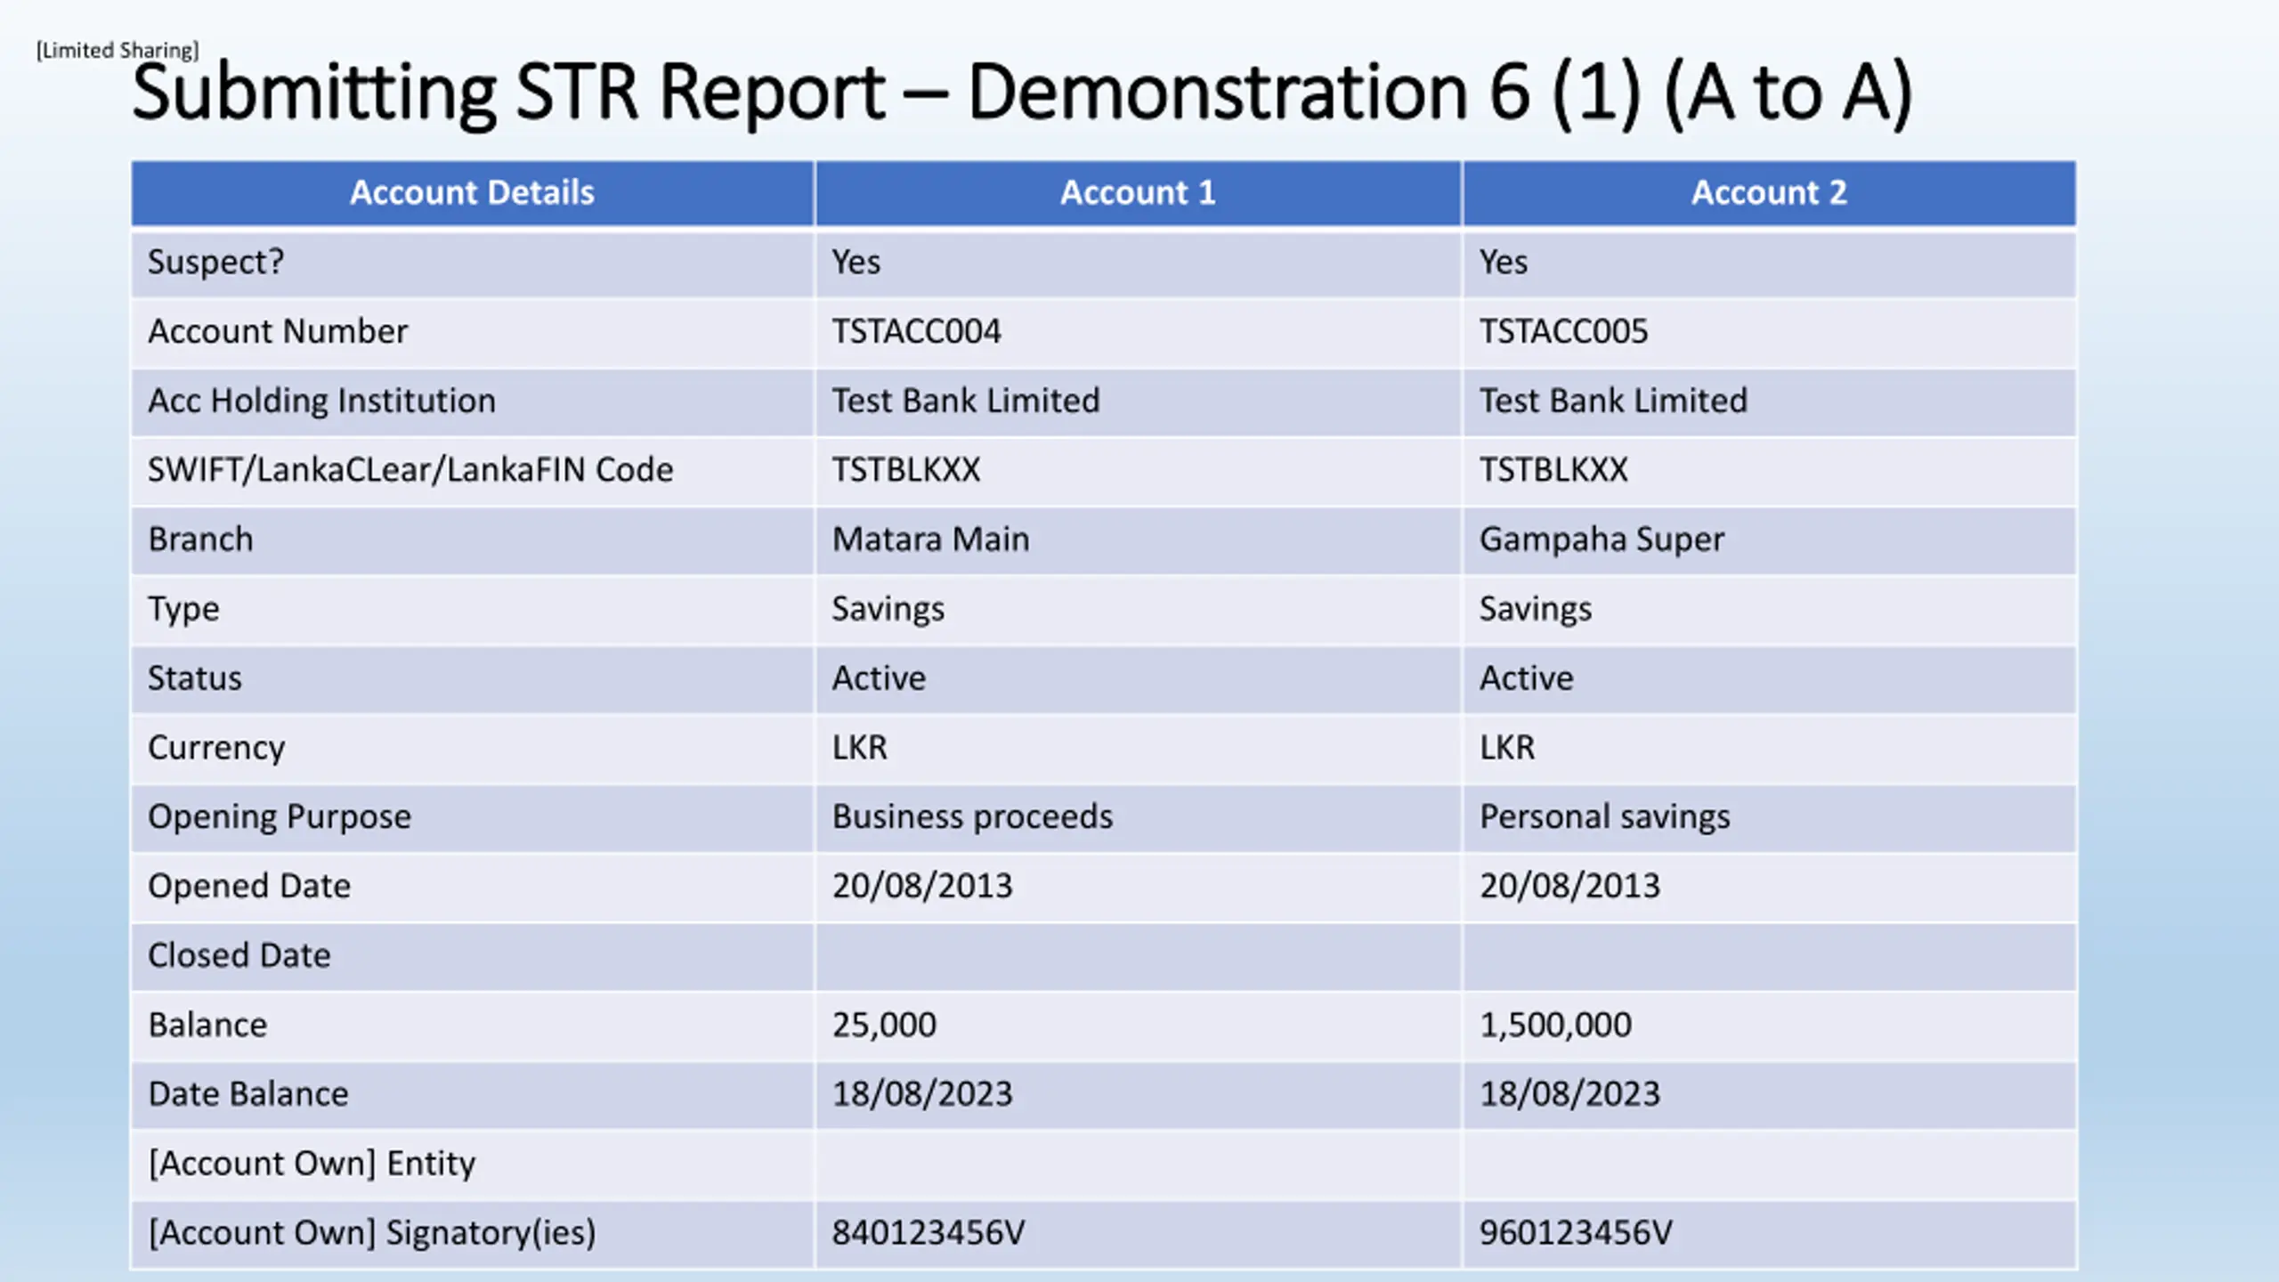Select the balance value '25,000'
The image size is (2279, 1282).
coord(884,1026)
